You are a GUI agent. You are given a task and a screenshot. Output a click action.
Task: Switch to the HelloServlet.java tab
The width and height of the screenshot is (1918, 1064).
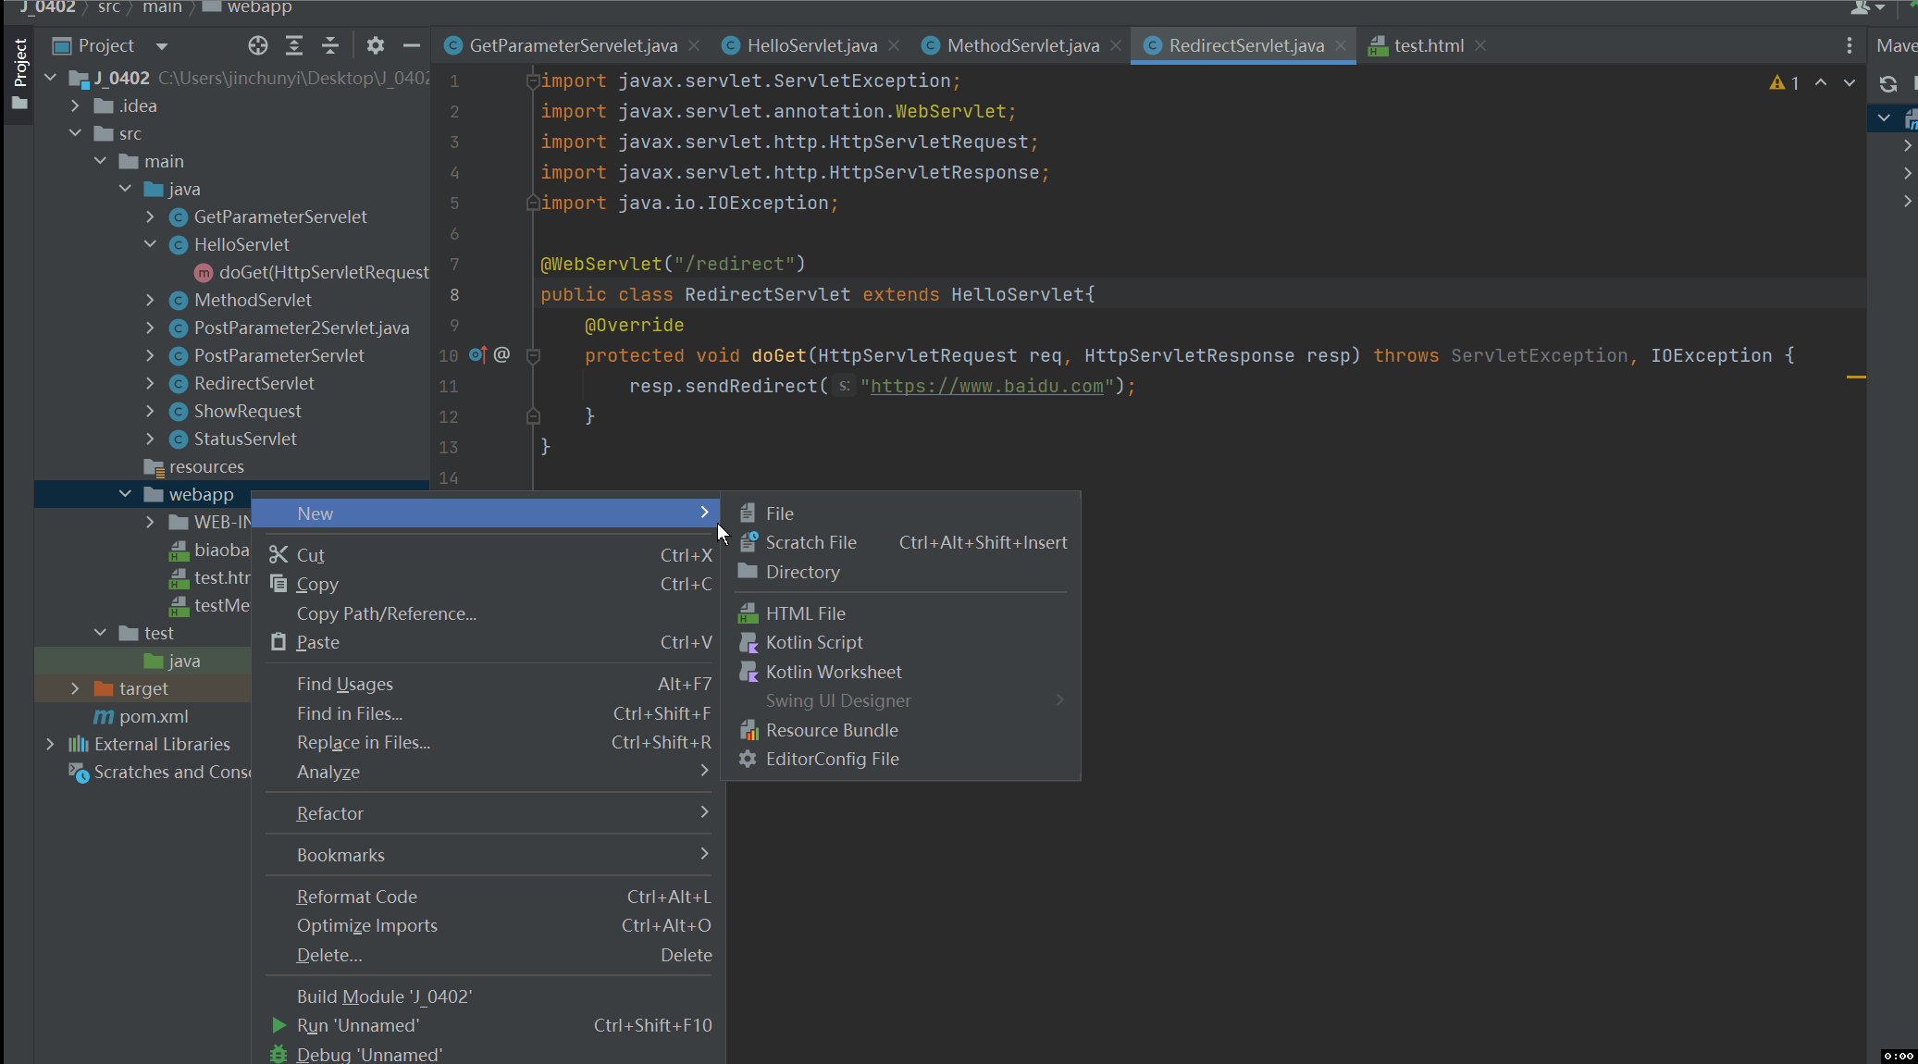[x=811, y=45]
